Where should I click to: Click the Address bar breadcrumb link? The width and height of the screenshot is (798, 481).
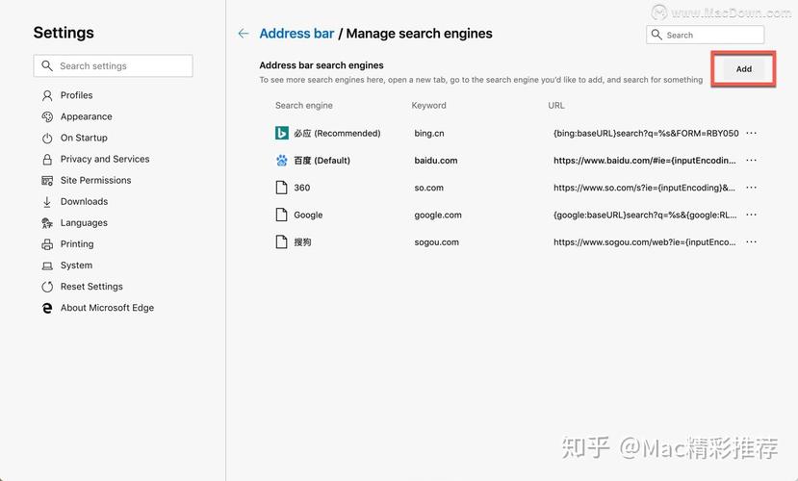pos(296,34)
